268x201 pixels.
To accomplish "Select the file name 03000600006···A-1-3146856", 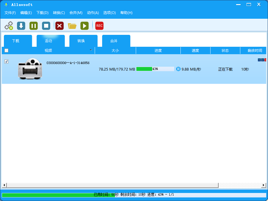I will point(68,63).
